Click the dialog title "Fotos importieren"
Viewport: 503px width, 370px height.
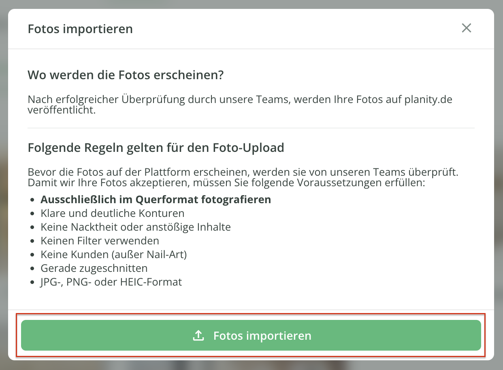coord(80,29)
